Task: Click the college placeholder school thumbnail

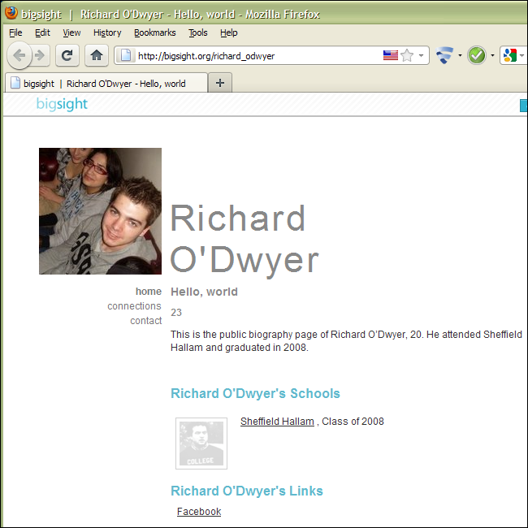Action: tap(201, 444)
